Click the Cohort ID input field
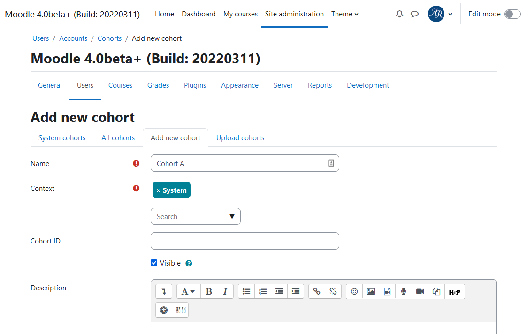This screenshot has width=527, height=334. point(244,241)
